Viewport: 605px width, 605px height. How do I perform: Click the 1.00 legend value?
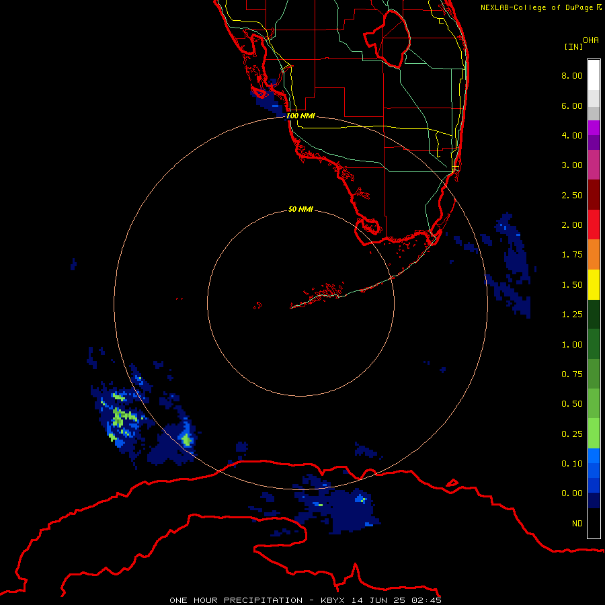click(572, 345)
